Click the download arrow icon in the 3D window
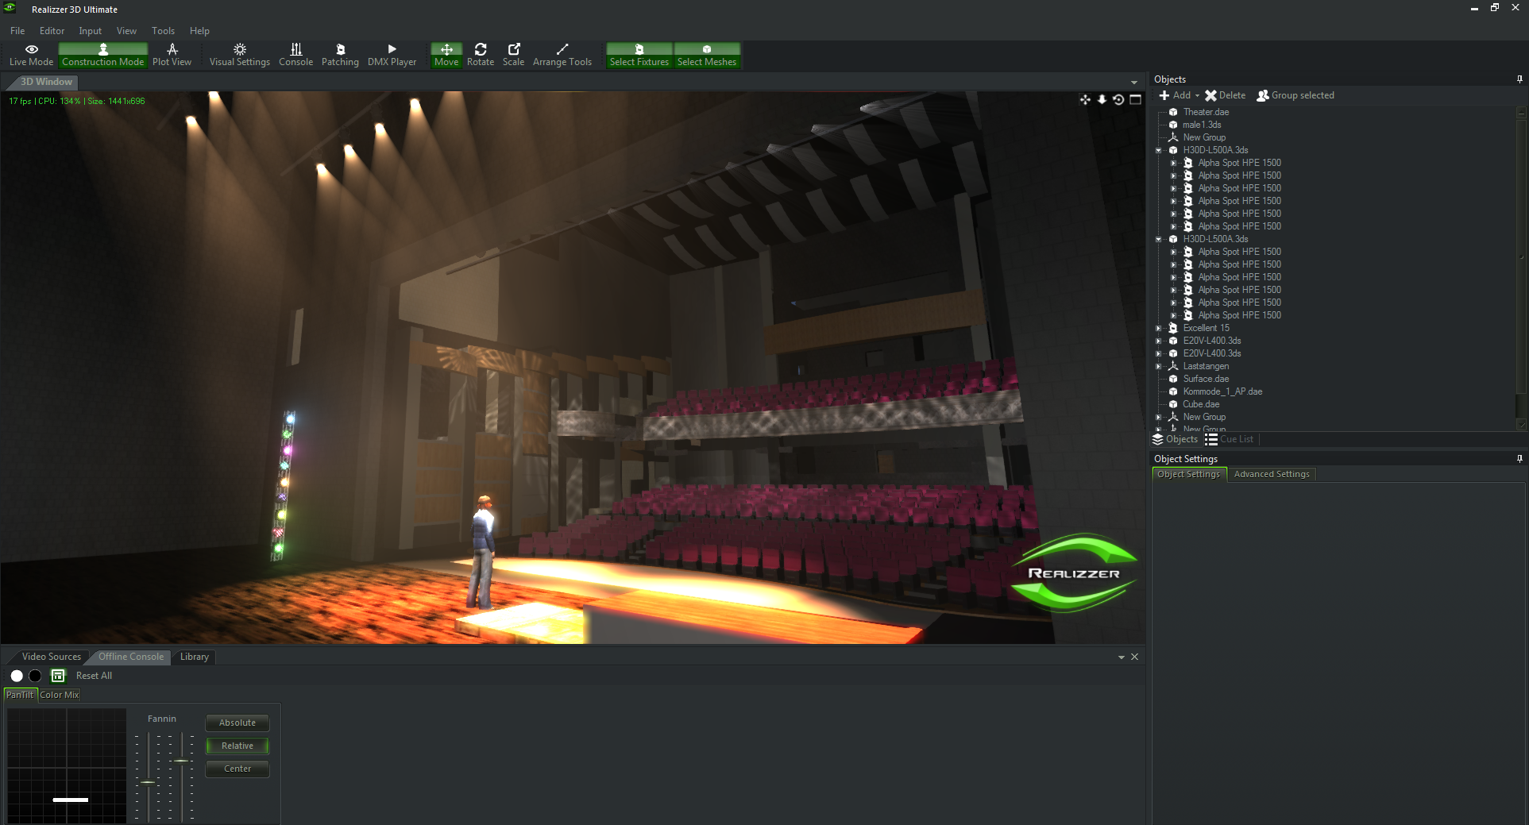Screen dimensions: 1529x825 [x=1102, y=99]
